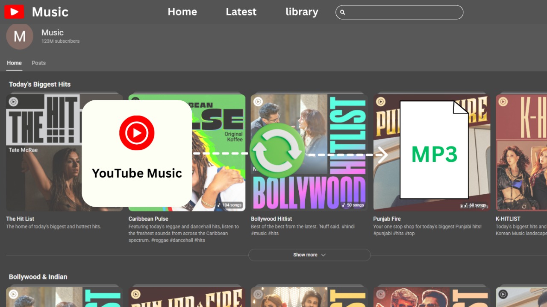Click the Bollywood & Indian heading
This screenshot has width=547, height=307.
(x=38, y=277)
